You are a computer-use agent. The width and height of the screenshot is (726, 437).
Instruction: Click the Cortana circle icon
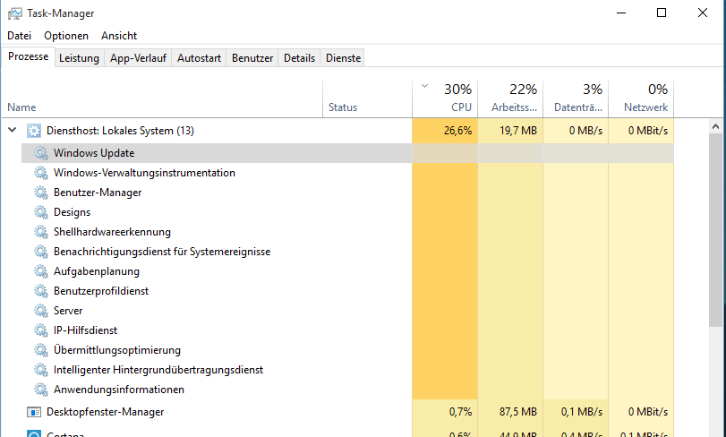click(x=34, y=433)
